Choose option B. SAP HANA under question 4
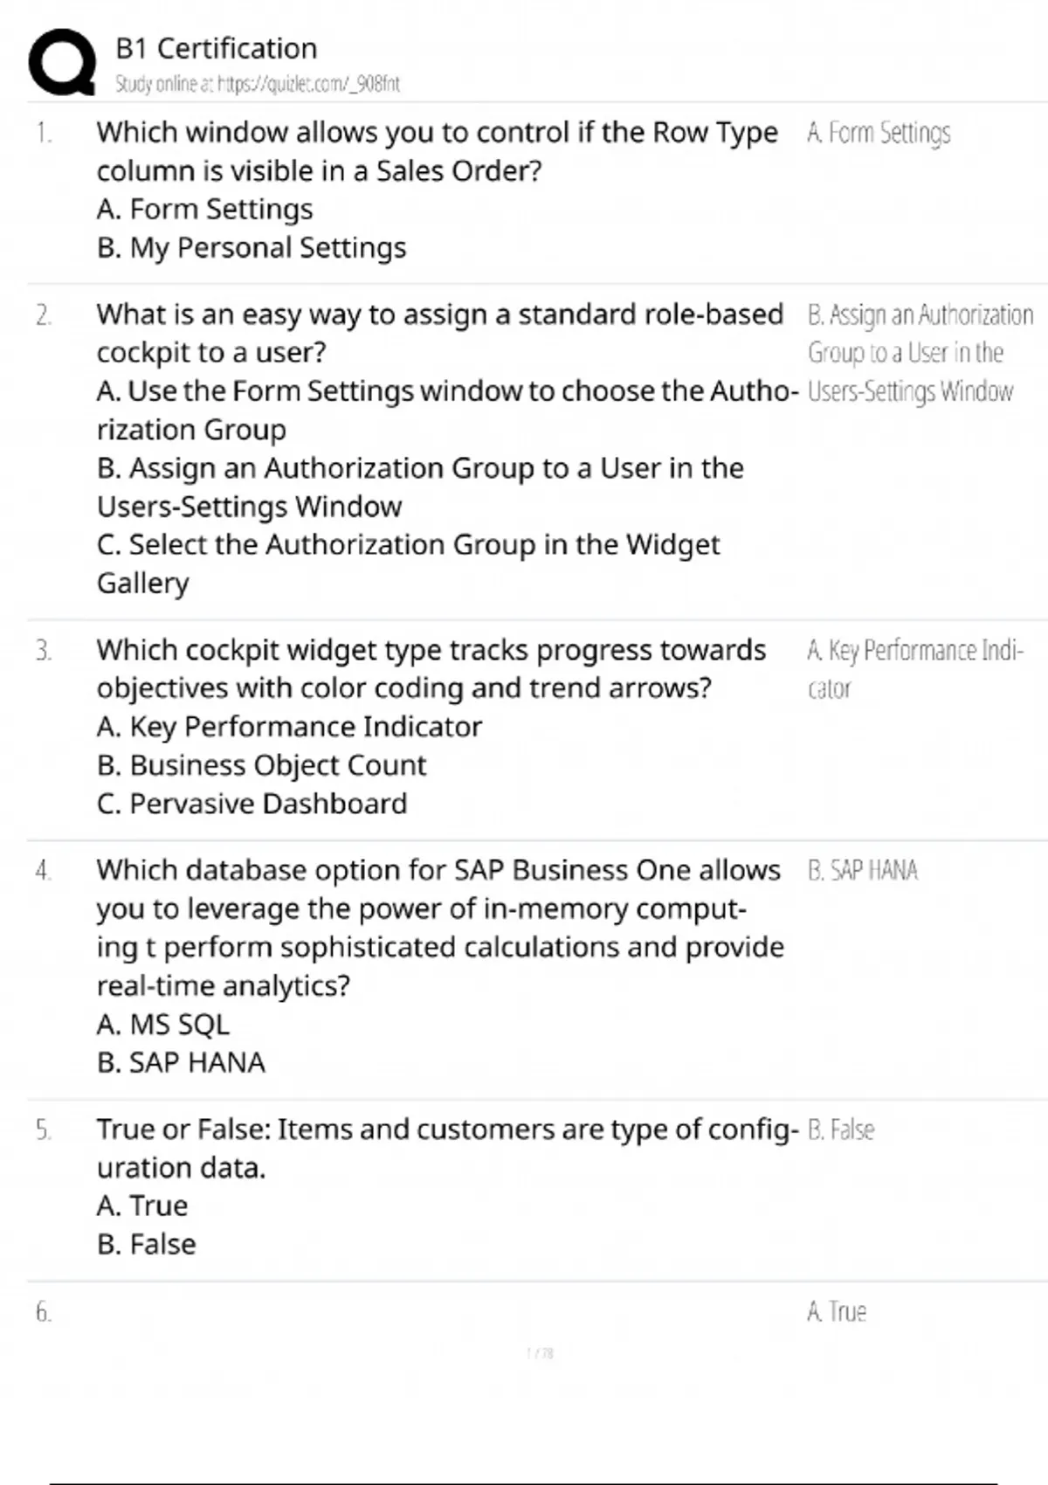Screen dimensions: 1048x1485 [181, 1062]
